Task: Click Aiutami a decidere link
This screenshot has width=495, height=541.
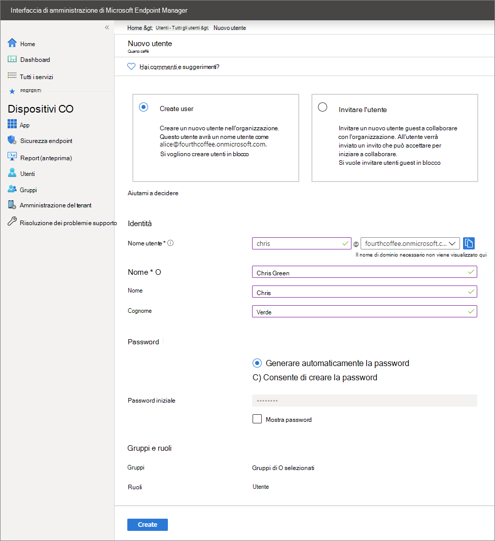Action: (153, 193)
